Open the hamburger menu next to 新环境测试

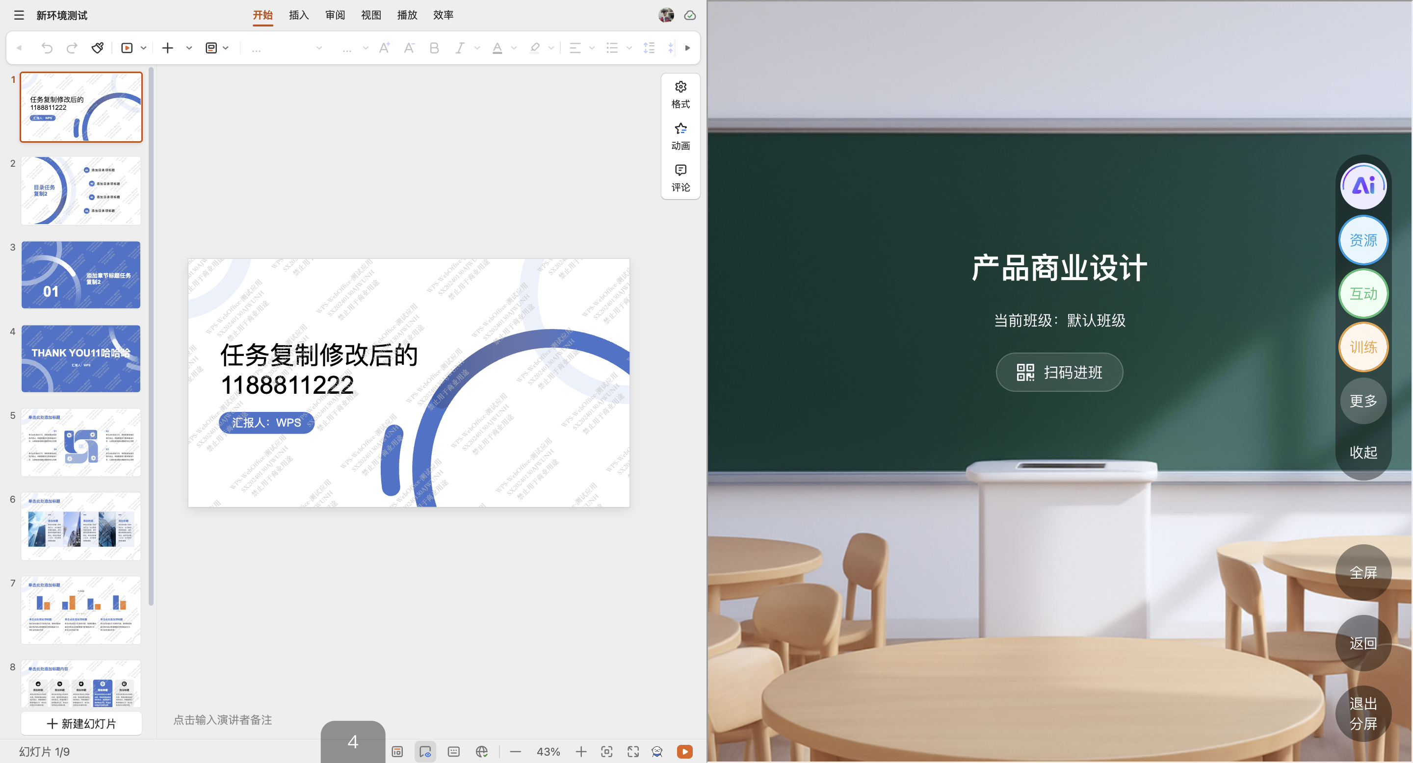19,15
